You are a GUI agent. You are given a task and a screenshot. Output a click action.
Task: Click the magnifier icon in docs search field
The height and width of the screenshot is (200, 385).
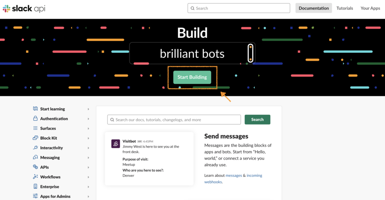[112, 120]
